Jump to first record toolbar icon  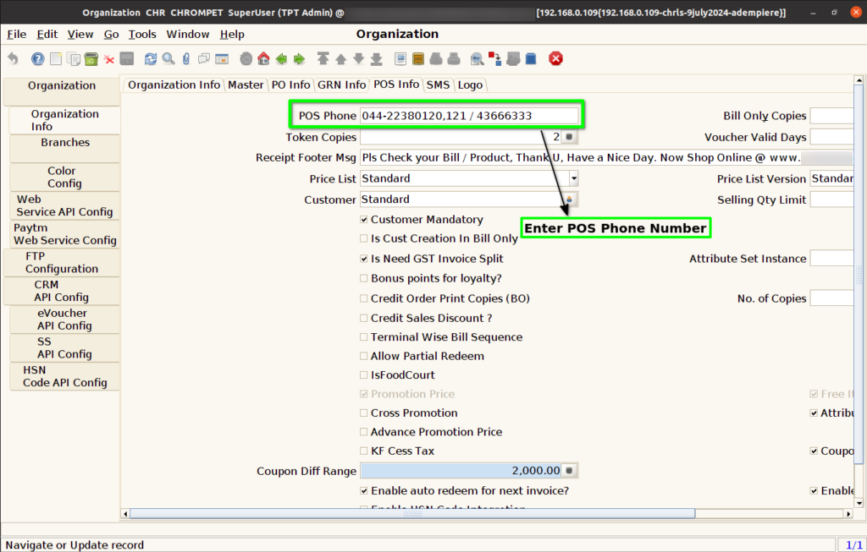point(323,58)
